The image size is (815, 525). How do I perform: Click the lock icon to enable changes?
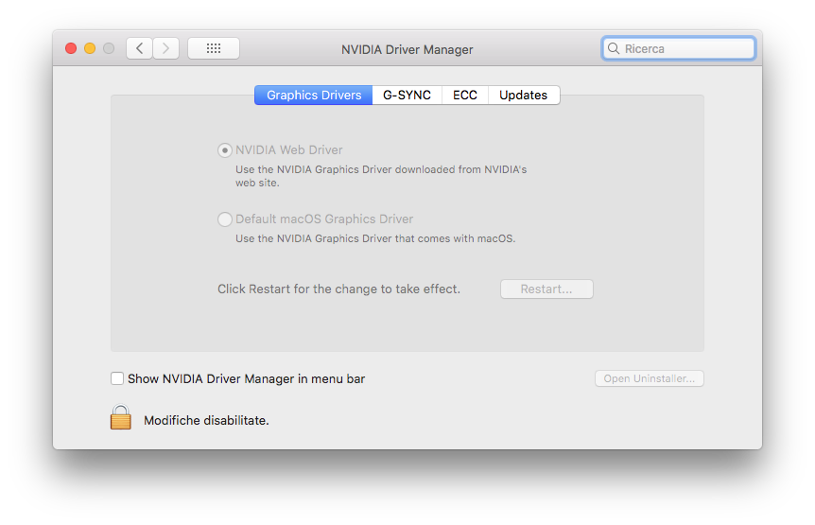click(121, 417)
